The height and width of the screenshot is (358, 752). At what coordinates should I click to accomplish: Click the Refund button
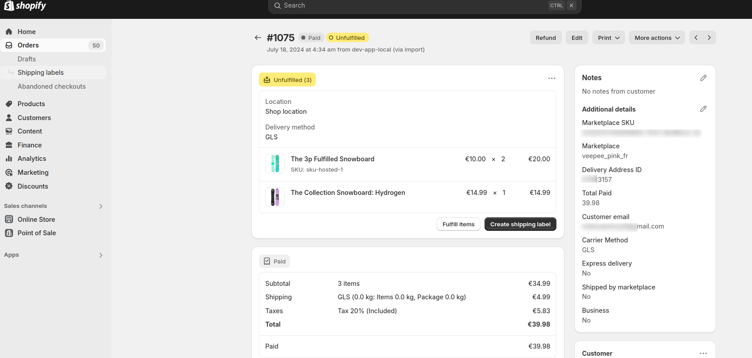545,38
